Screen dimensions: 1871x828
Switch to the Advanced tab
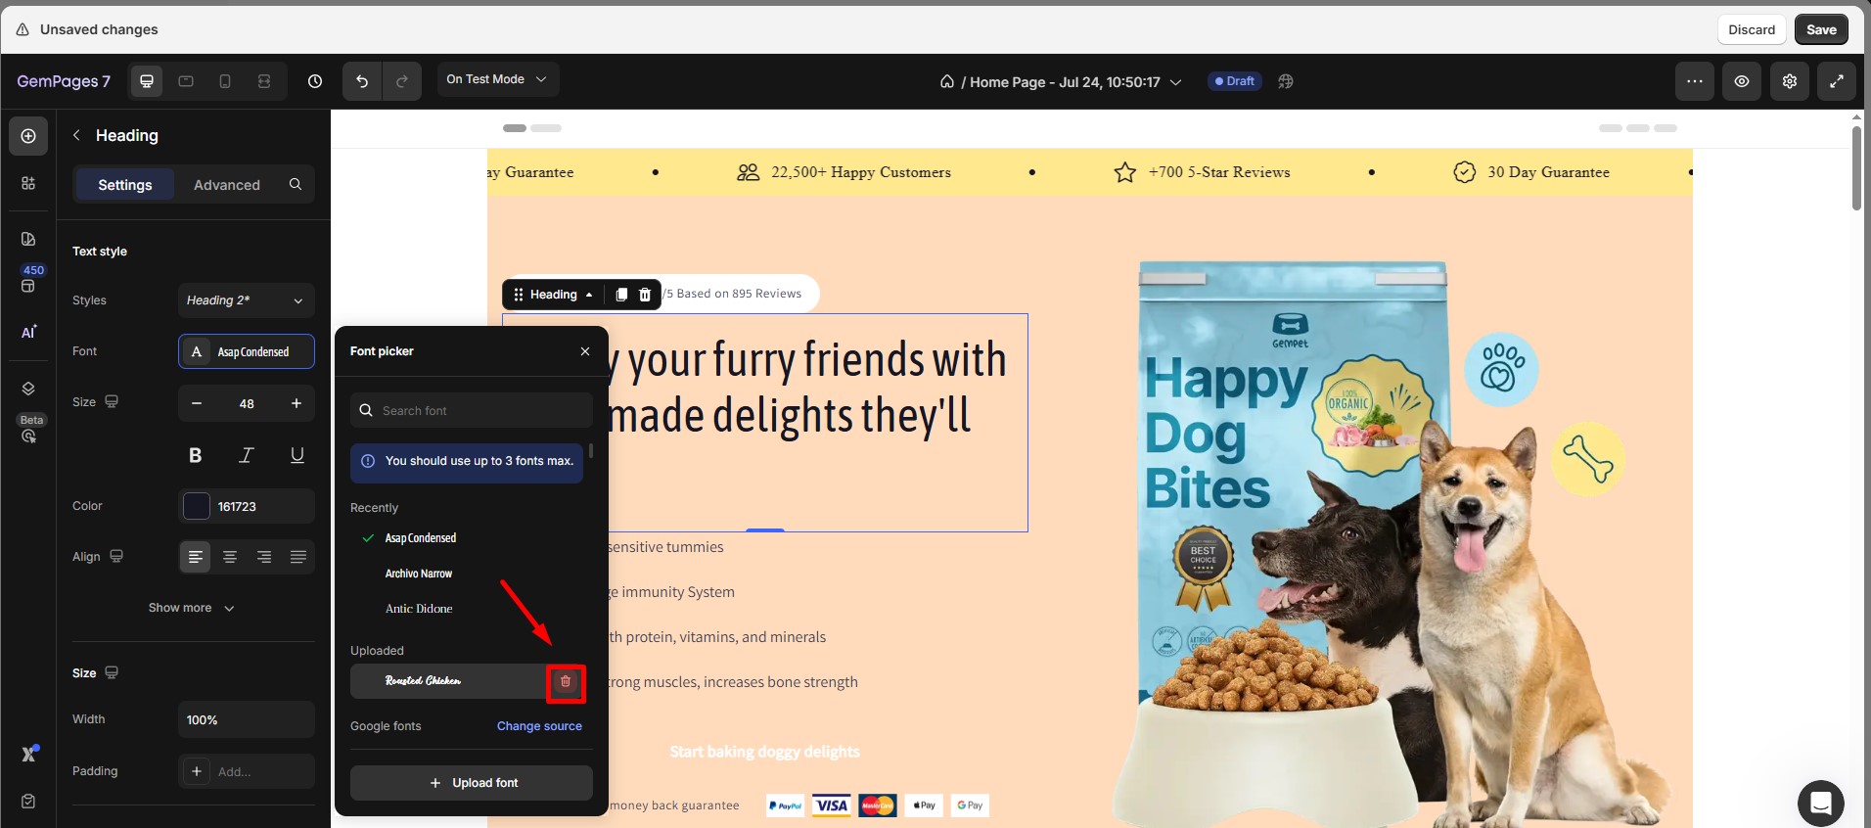pos(227,185)
